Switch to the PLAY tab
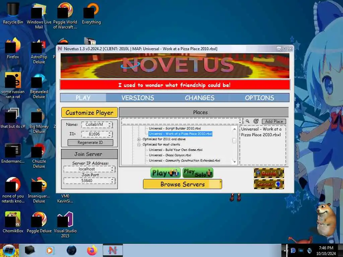This screenshot has height=257, width=343. (x=83, y=98)
